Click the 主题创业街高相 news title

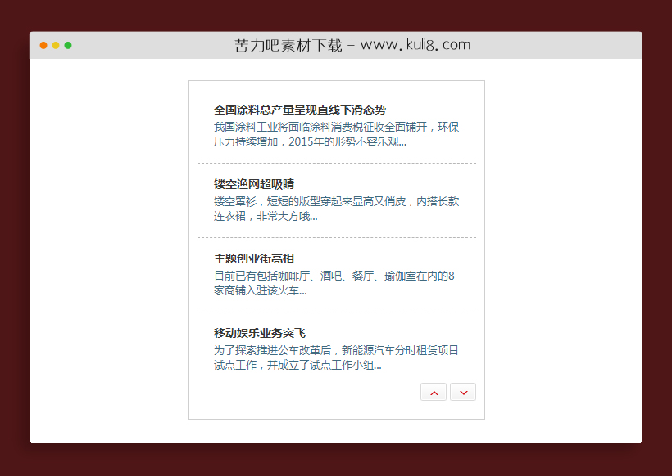[x=255, y=258]
